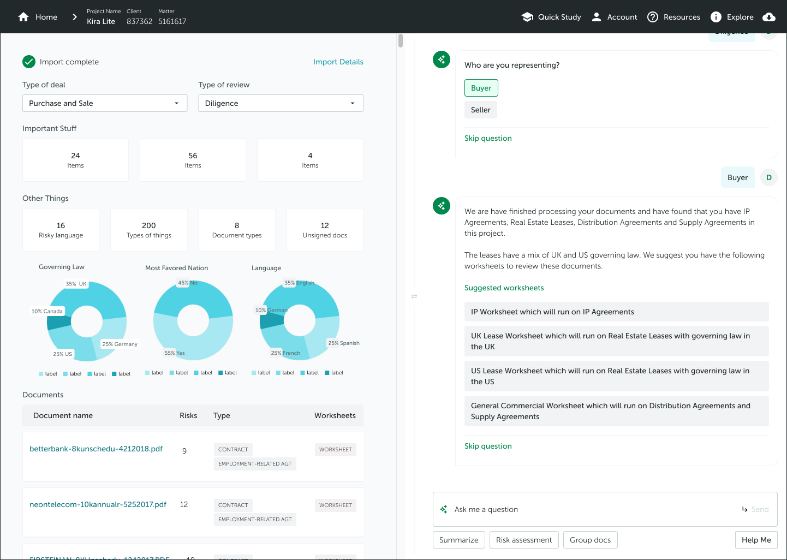Click the EMPLOYMENT-RELATED AGT tag in neontelecom row
Image resolution: width=787 pixels, height=560 pixels.
tap(255, 520)
